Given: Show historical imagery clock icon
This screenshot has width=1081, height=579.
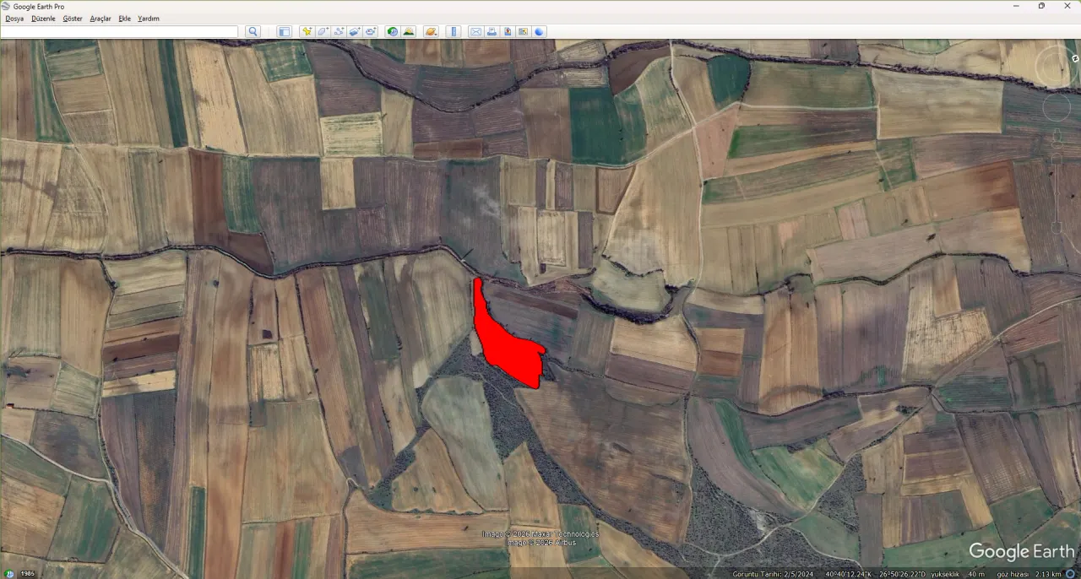Looking at the screenshot, I should pyautogui.click(x=393, y=32).
